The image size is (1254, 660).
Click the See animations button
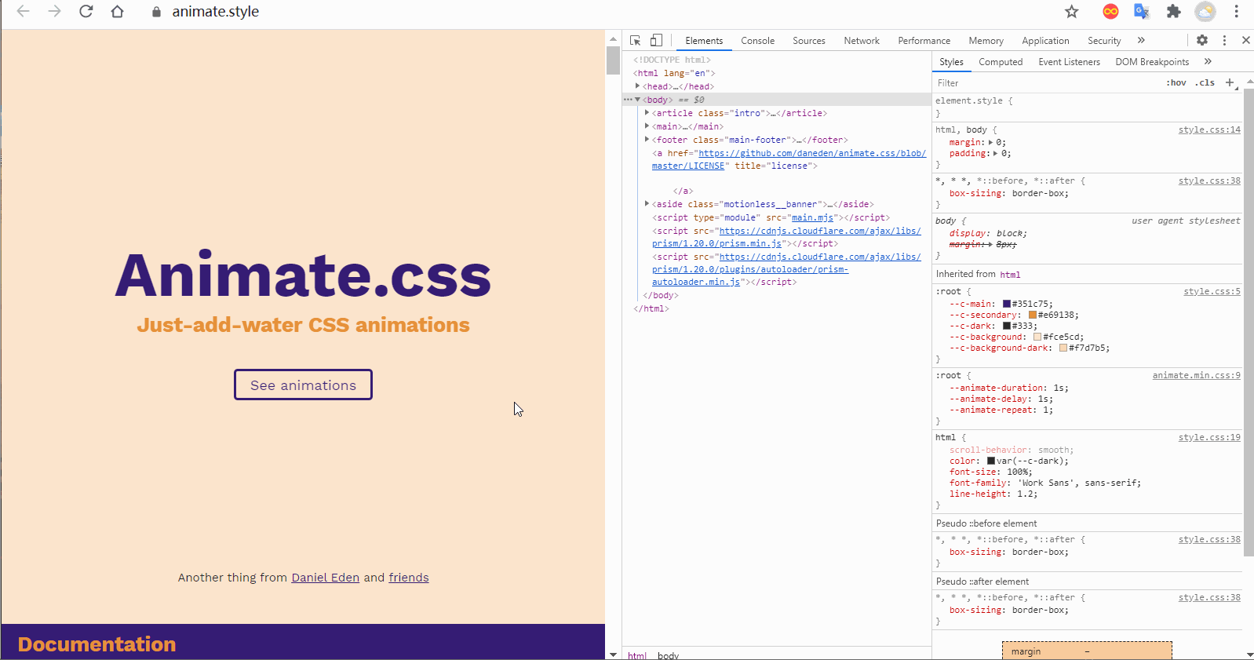303,385
